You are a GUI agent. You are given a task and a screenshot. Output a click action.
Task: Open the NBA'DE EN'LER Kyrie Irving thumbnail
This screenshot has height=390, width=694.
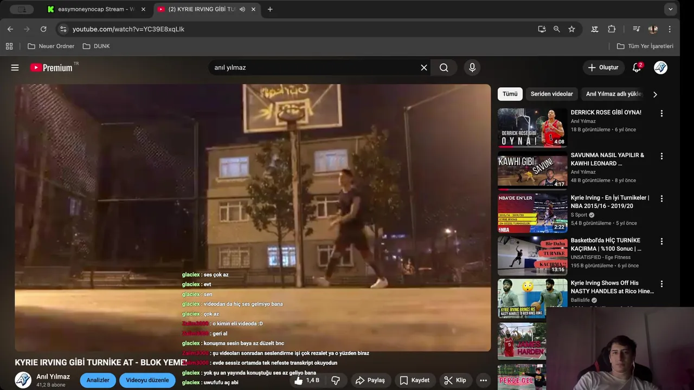pyautogui.click(x=532, y=213)
